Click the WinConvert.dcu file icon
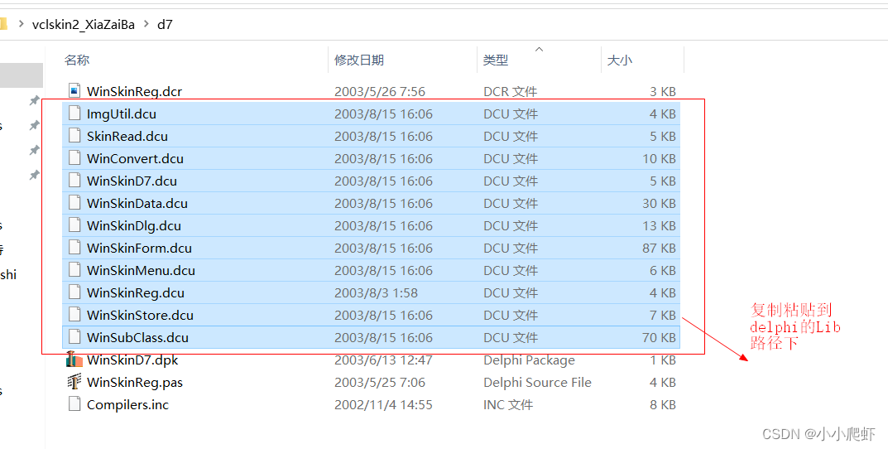The image size is (888, 449). coord(74,158)
